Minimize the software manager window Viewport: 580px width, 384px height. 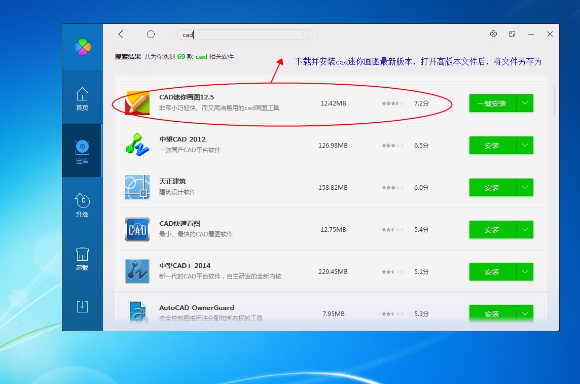click(531, 34)
